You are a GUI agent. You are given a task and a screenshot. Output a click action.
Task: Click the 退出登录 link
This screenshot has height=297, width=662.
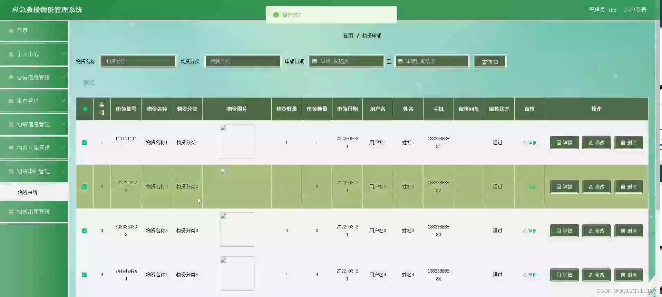[x=635, y=10]
